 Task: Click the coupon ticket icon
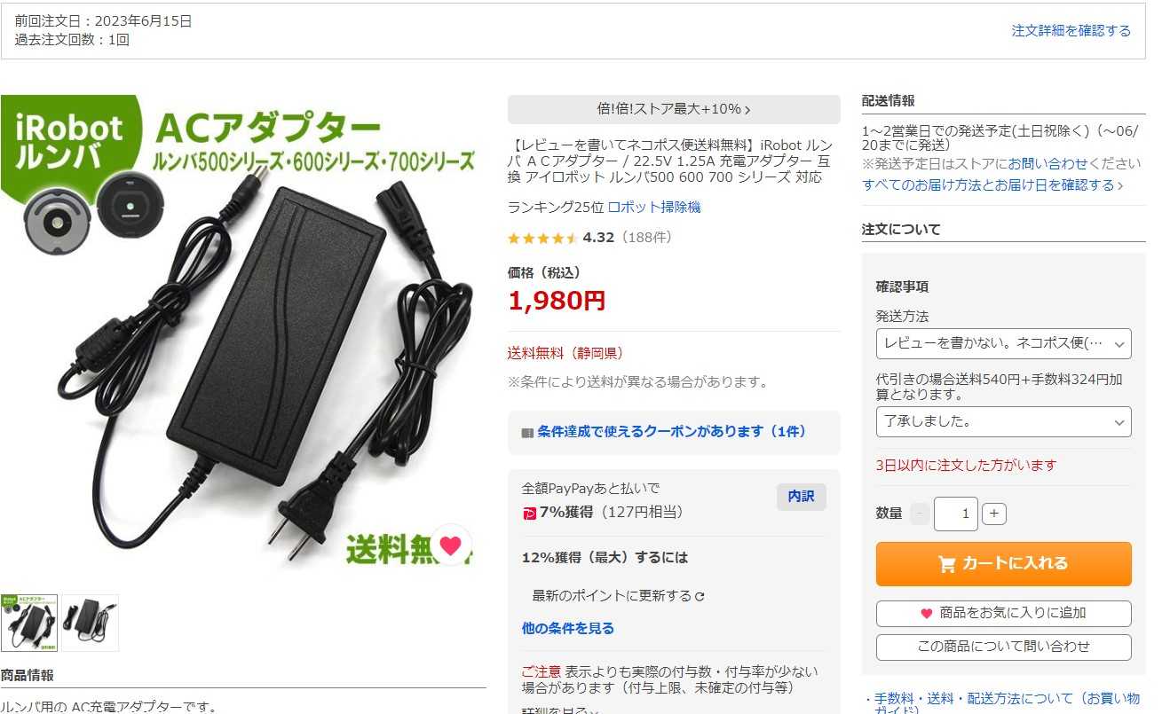[x=527, y=433]
